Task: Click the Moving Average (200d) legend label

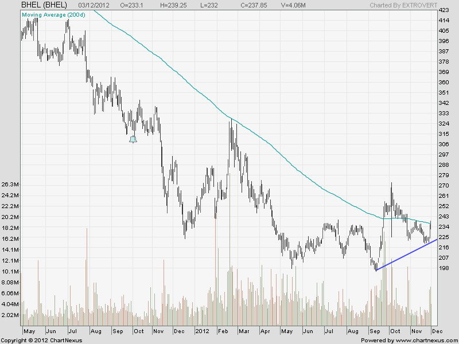Action: tap(53, 14)
